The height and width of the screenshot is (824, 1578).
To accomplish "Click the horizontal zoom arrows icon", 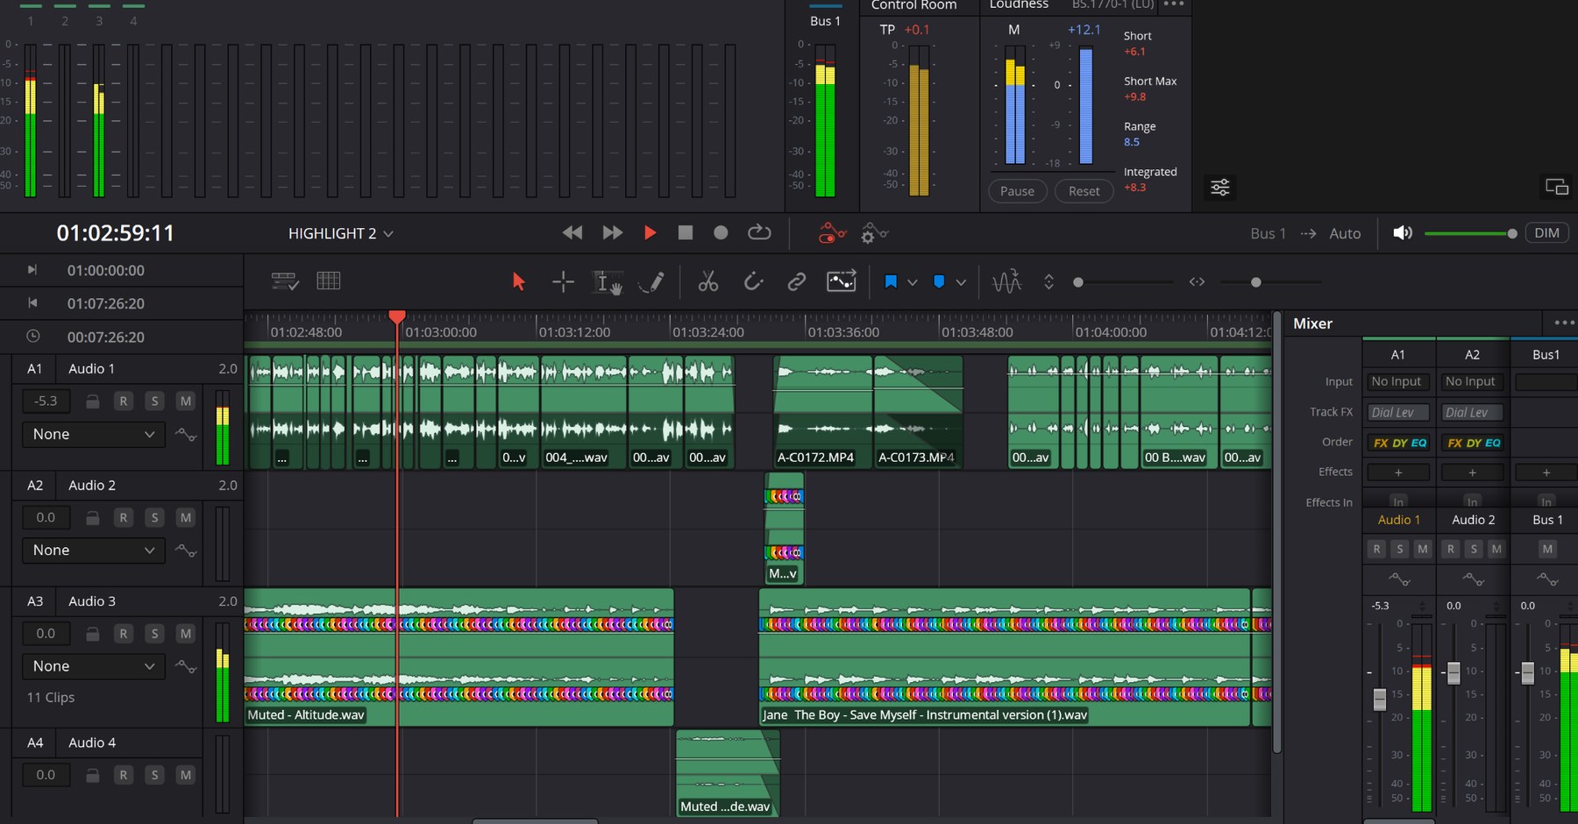I will 1197,282.
